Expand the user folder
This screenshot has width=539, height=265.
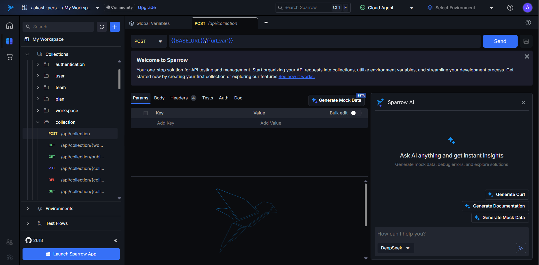pyautogui.click(x=38, y=76)
